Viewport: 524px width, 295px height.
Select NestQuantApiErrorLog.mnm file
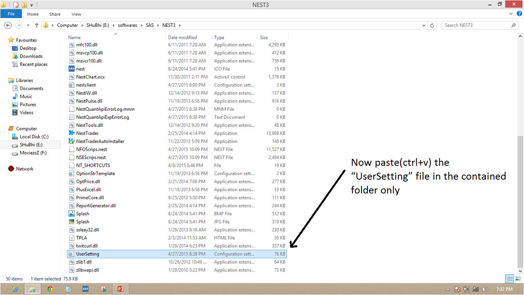105,109
